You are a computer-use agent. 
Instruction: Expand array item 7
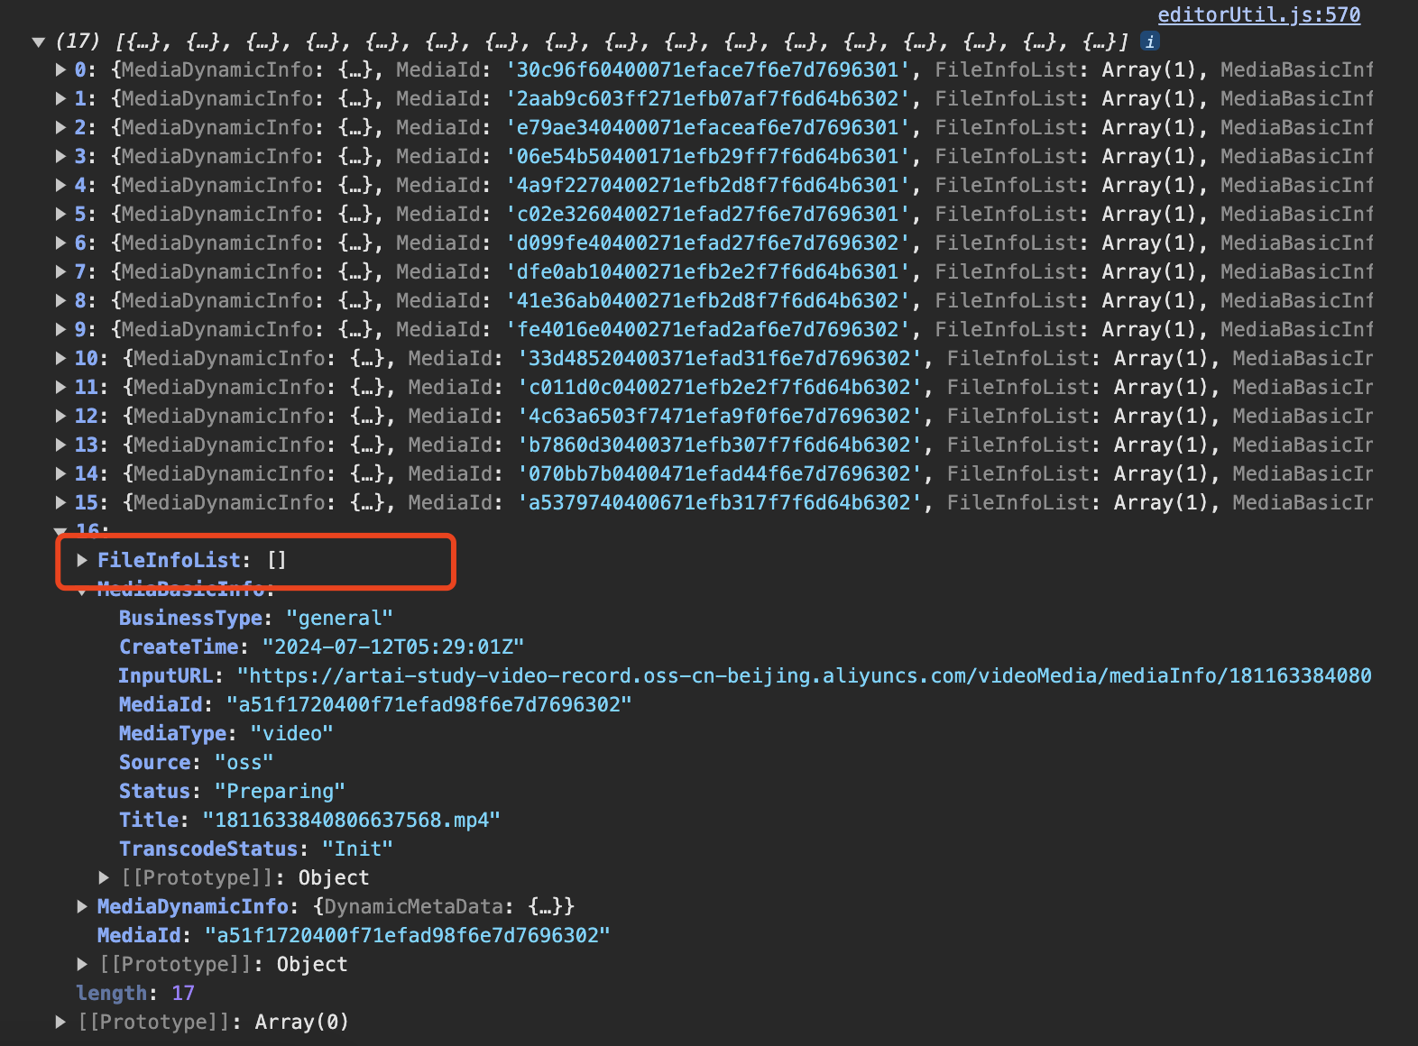tap(60, 271)
